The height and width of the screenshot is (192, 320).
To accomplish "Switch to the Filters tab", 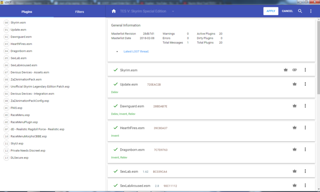I will coord(80,12).
